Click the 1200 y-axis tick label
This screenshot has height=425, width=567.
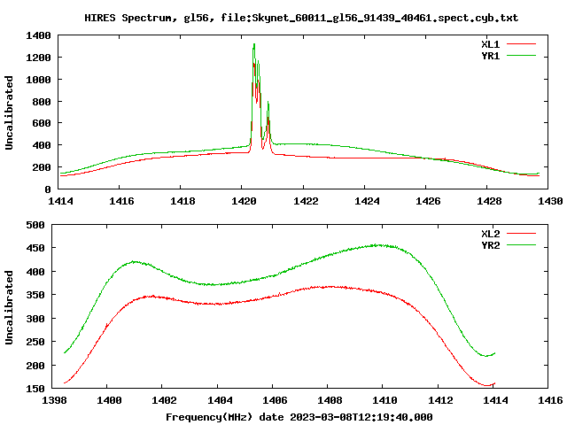click(x=38, y=58)
